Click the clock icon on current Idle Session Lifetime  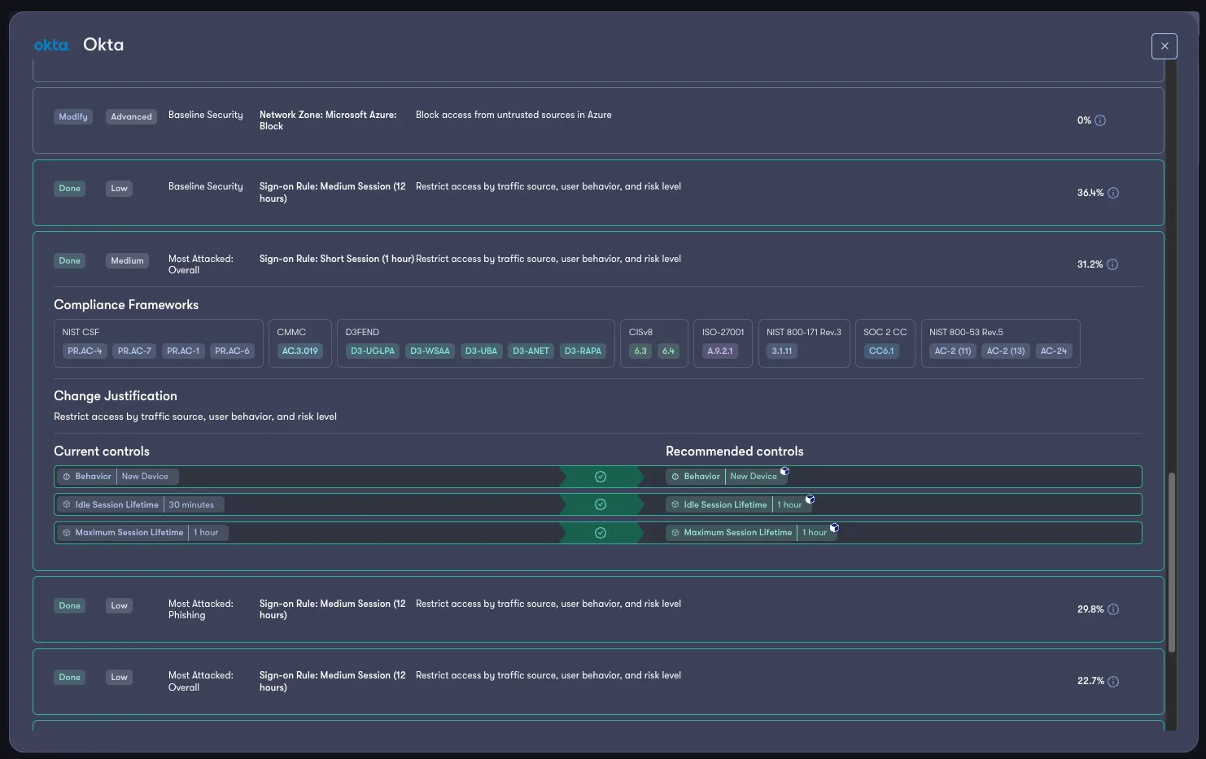point(68,504)
